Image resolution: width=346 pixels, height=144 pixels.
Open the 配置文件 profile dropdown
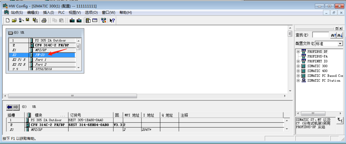click(340, 44)
